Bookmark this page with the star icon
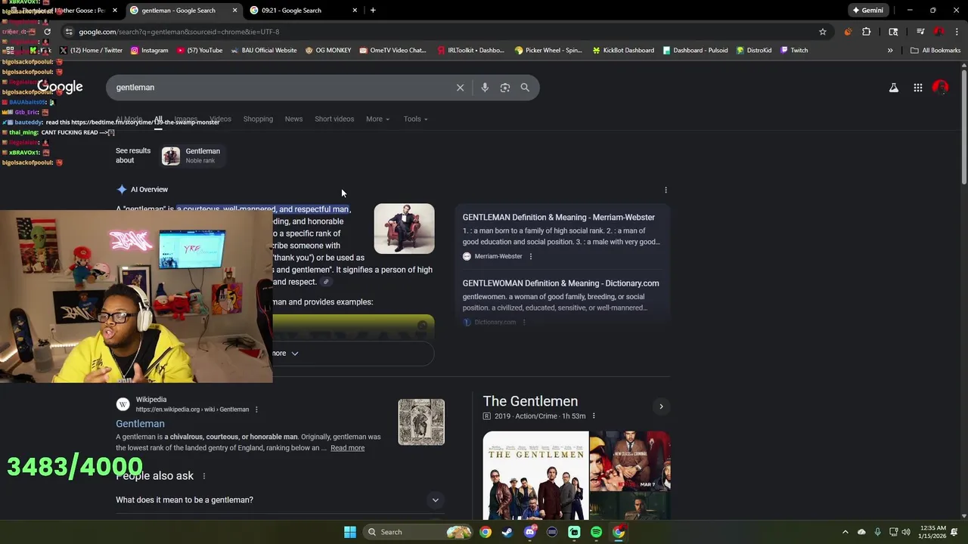Viewport: 968px width, 544px height. [x=823, y=32]
